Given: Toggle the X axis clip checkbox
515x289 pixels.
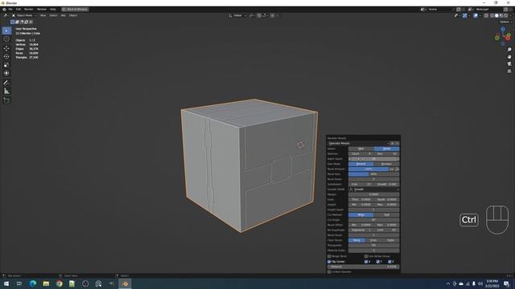Looking at the screenshot, I should tap(366, 262).
